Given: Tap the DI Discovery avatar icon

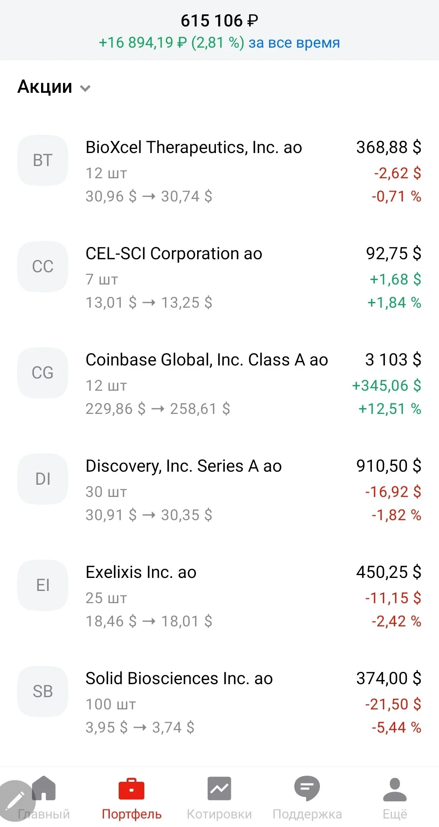Looking at the screenshot, I should 43,479.
